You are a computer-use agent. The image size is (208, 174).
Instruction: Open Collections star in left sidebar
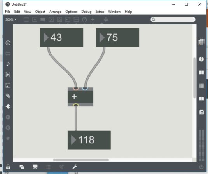pyautogui.click(x=8, y=139)
